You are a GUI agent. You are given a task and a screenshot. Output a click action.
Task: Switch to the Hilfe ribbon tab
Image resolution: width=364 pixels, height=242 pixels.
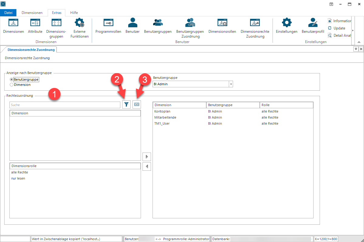click(x=74, y=12)
